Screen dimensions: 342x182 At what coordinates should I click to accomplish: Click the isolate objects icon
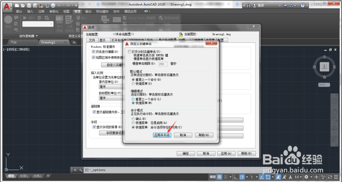pyautogui.click(x=323, y=177)
